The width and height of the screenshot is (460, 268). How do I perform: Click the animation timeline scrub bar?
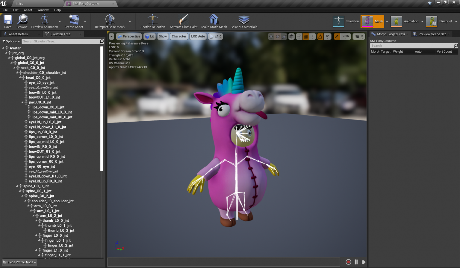pos(224,262)
